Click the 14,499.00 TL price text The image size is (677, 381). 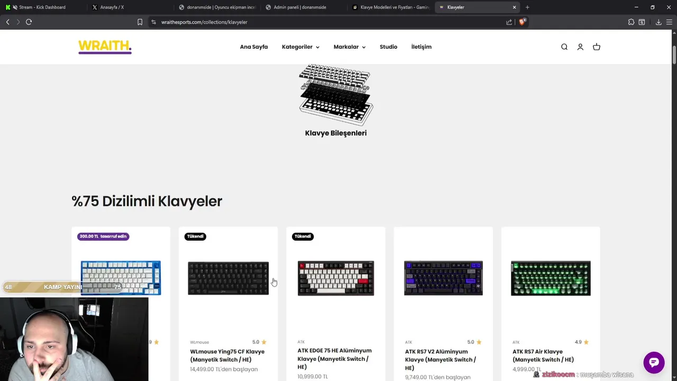(224, 369)
